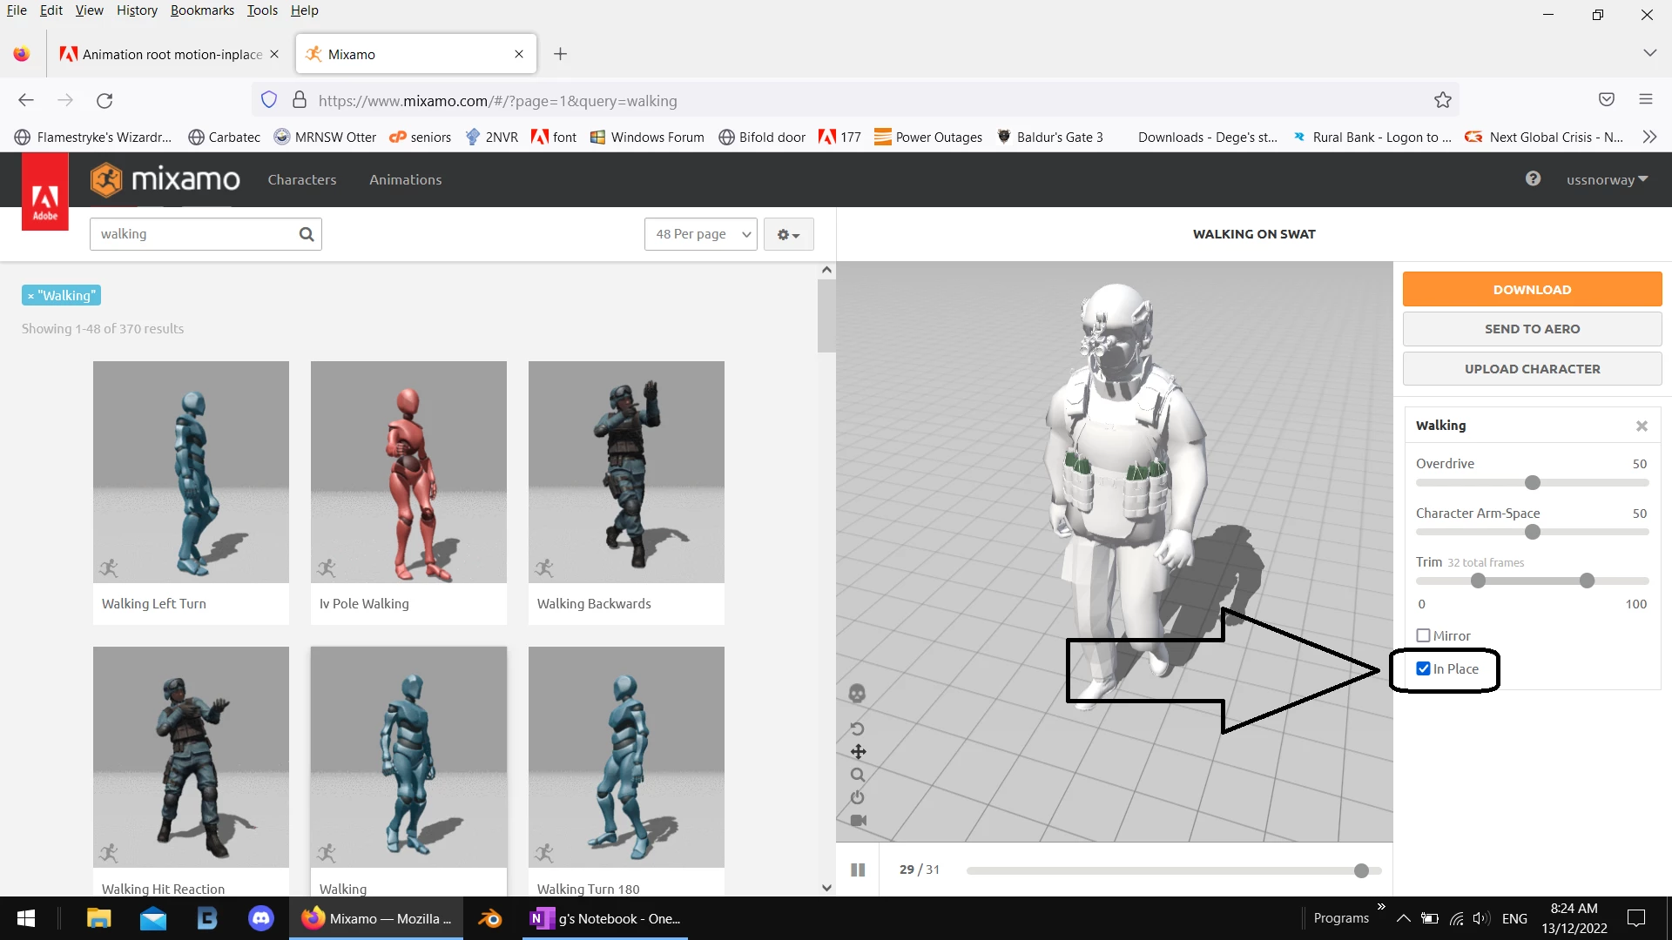Enable the Mirror checkbox
The width and height of the screenshot is (1672, 940).
pos(1423,636)
